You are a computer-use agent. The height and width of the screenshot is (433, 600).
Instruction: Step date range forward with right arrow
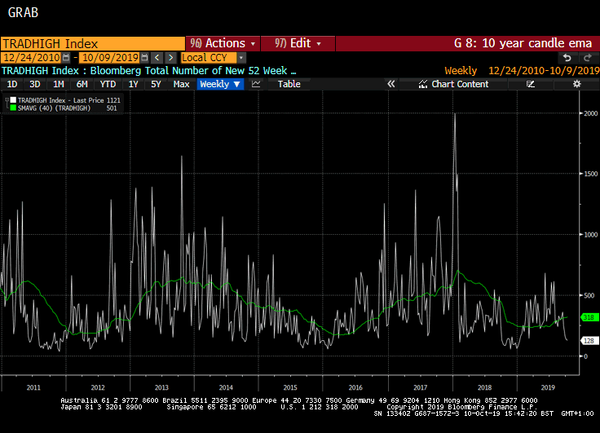click(x=170, y=58)
